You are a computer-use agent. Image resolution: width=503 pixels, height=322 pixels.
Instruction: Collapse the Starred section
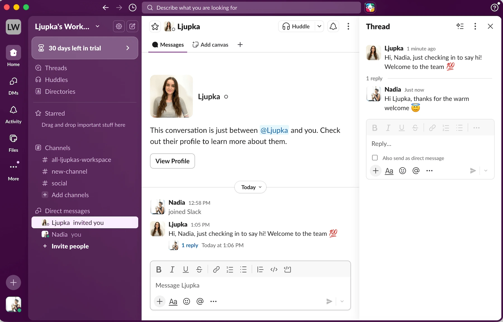55,113
